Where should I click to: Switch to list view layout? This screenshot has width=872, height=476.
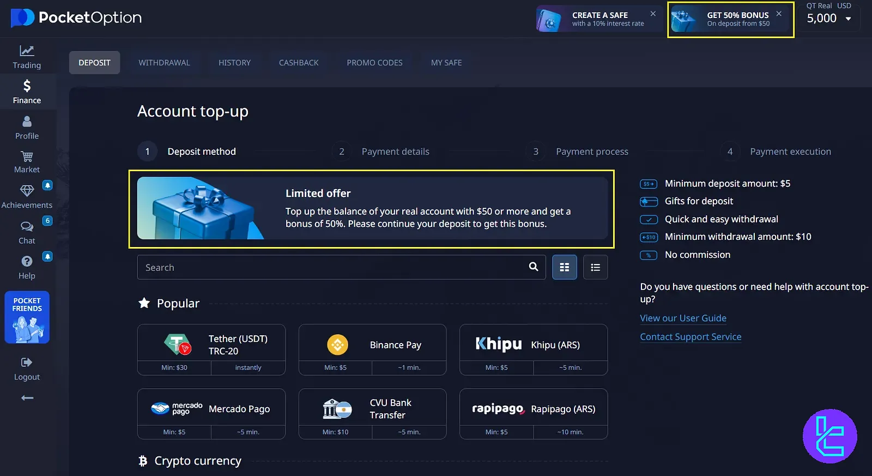595,267
